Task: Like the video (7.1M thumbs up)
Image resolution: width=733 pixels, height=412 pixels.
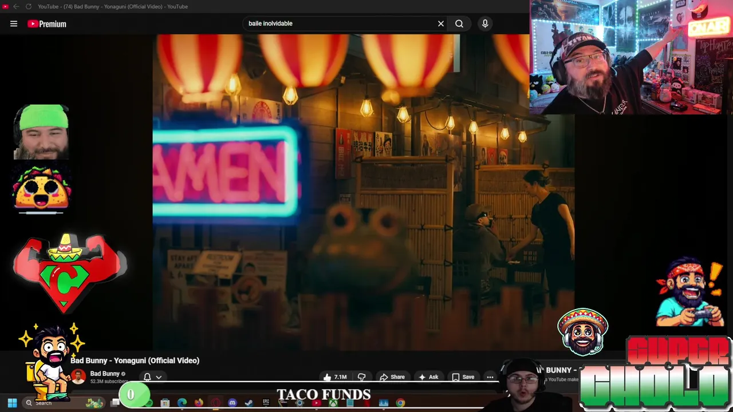Action: click(x=336, y=377)
